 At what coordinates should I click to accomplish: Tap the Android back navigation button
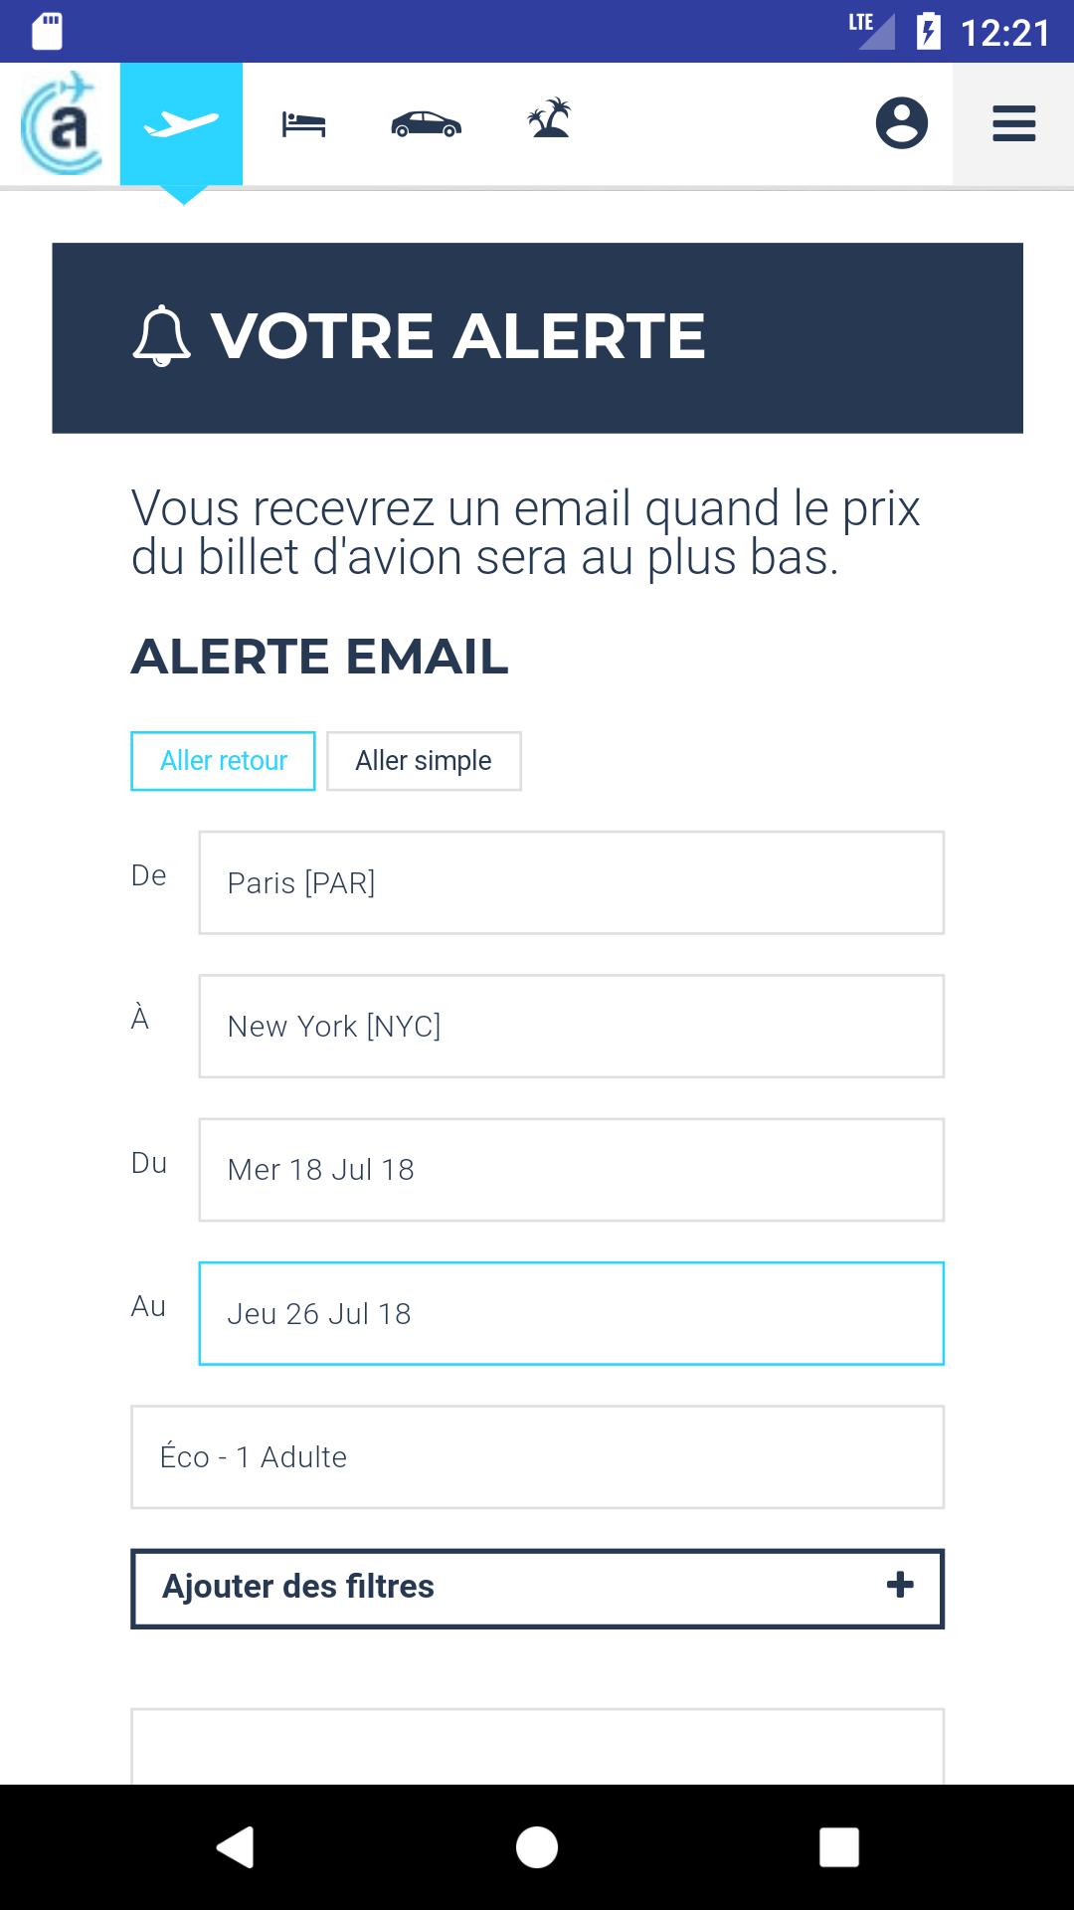(x=236, y=1847)
